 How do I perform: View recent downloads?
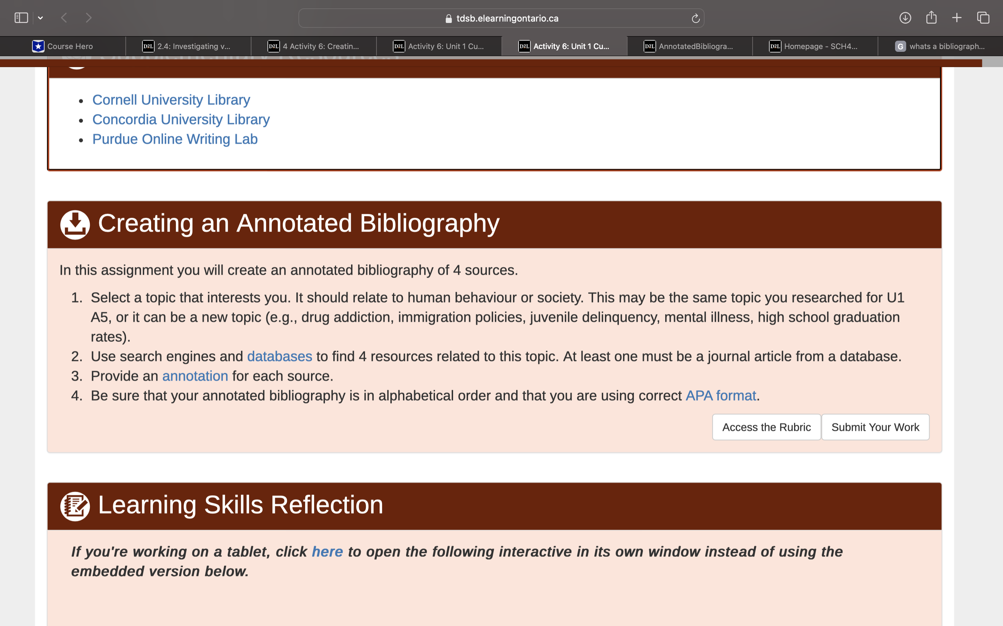click(905, 18)
